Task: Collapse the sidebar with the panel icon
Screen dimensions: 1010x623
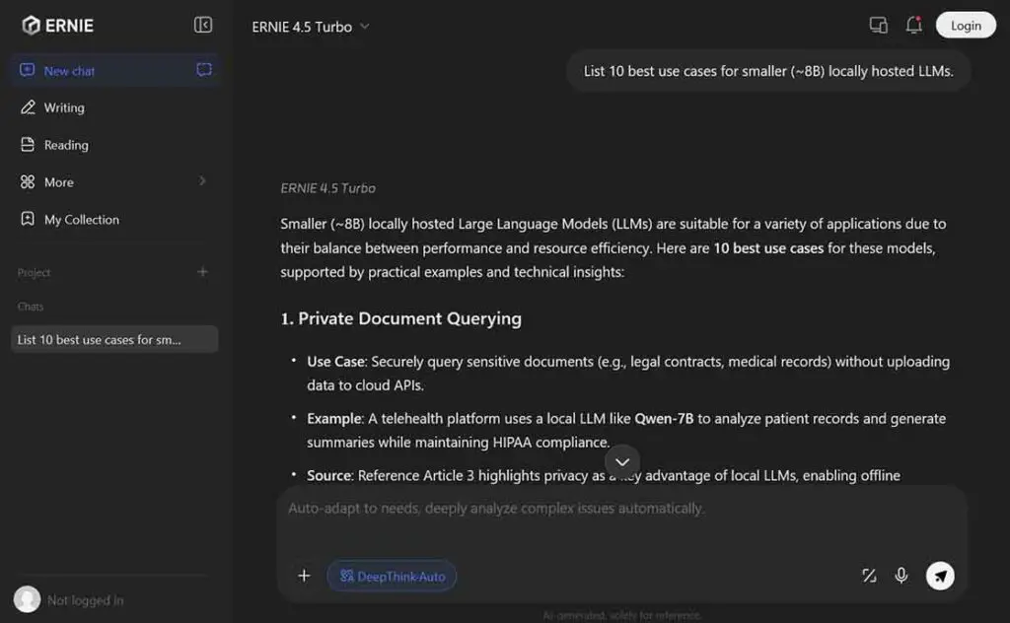Action: (203, 26)
